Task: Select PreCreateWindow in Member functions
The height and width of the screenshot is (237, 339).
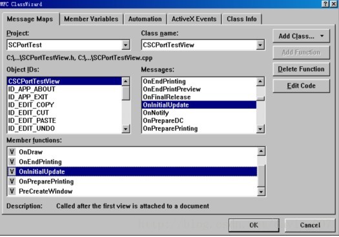Action: click(132, 191)
